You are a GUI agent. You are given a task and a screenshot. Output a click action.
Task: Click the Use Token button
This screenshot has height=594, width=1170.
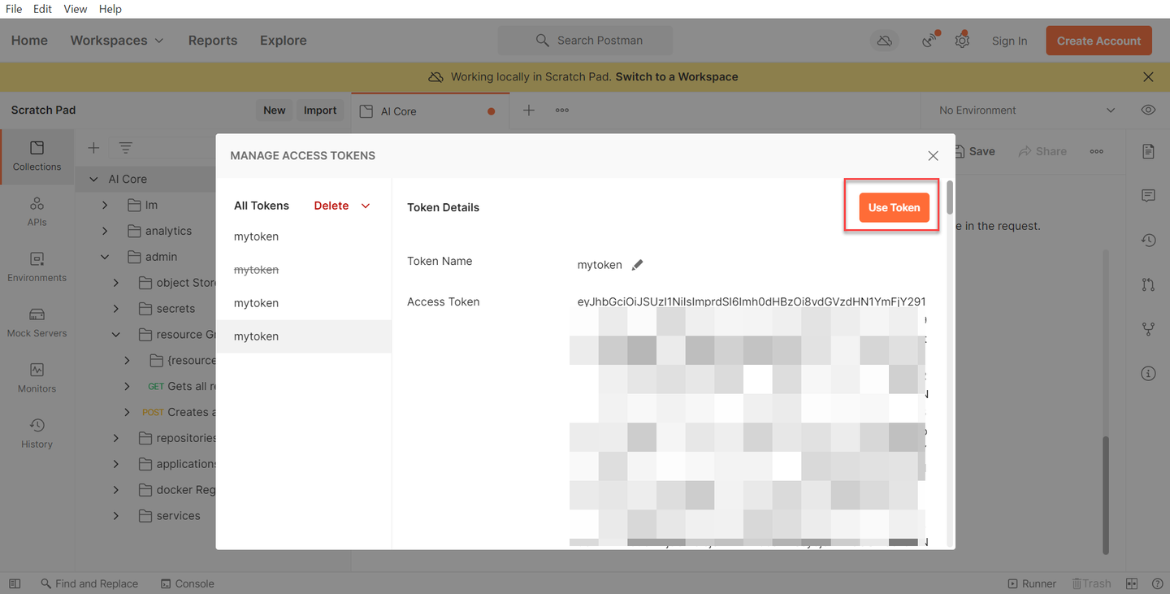point(894,207)
